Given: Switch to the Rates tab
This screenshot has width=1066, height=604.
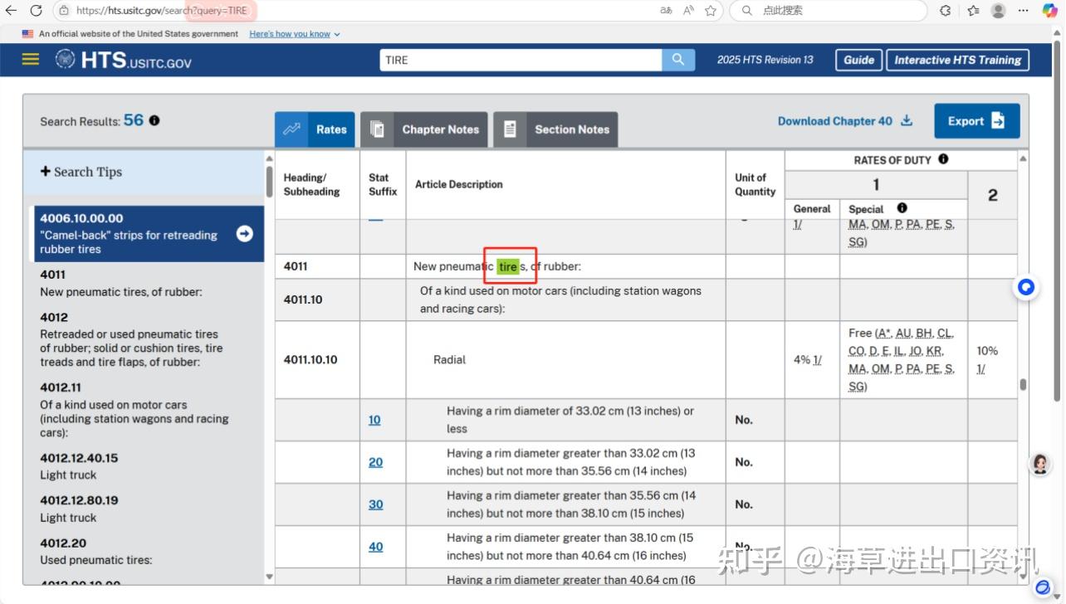Looking at the screenshot, I should (315, 129).
